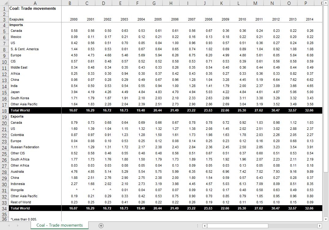
Task: Click 'India' row label
Action: pyautogui.click(x=14, y=86)
